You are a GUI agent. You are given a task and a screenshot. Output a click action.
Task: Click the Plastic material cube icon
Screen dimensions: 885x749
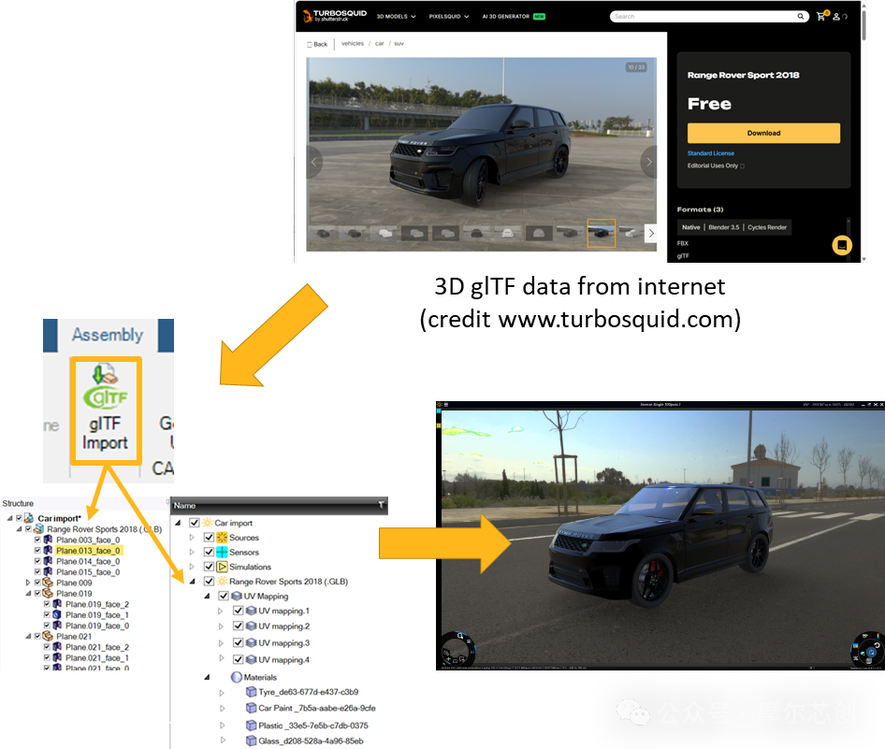click(x=251, y=726)
